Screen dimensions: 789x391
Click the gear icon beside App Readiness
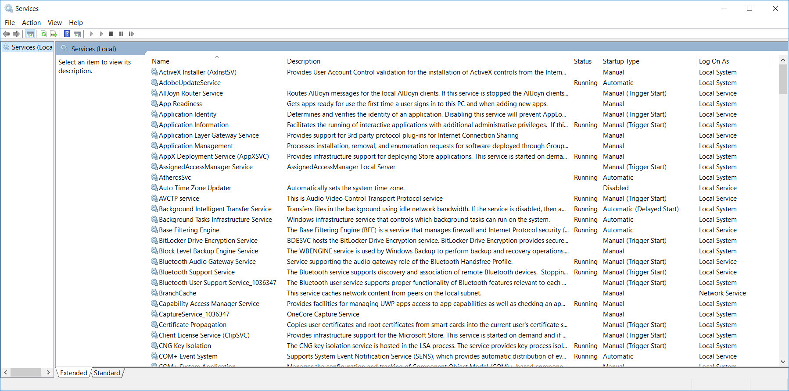coord(154,103)
